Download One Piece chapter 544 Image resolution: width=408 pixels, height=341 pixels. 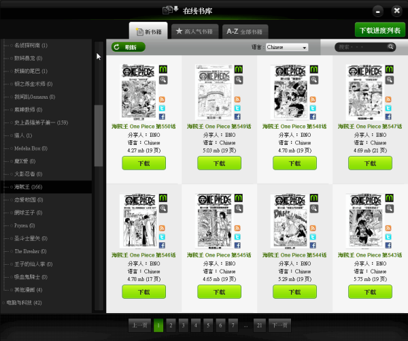click(x=295, y=292)
